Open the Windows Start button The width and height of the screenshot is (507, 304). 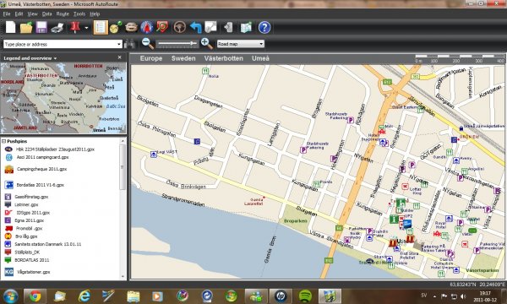[x=10, y=296]
